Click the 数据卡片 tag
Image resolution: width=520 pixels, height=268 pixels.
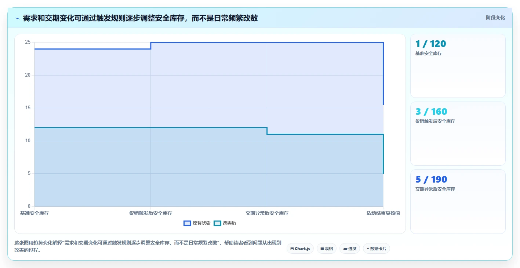377,249
